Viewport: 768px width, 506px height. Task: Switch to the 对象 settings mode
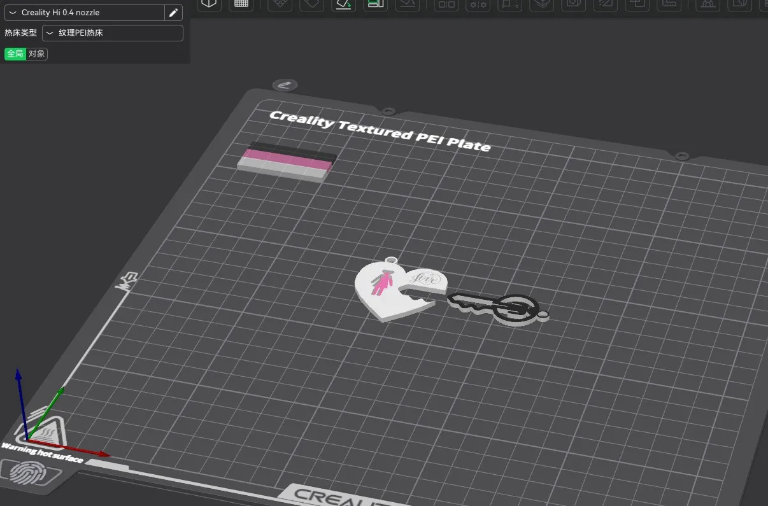[x=37, y=54]
